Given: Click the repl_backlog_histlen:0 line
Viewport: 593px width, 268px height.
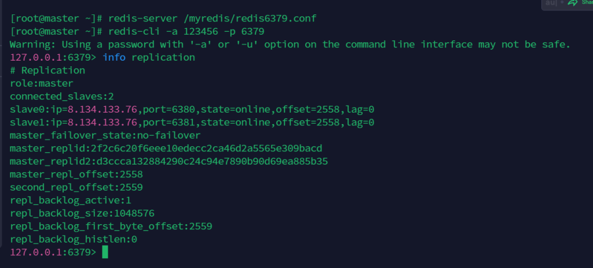Looking at the screenshot, I should (74, 239).
